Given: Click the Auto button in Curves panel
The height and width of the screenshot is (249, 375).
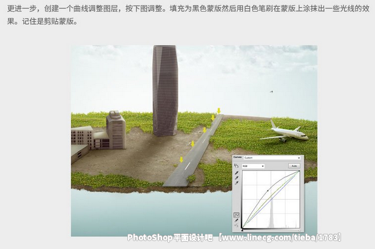Looking at the screenshot, I should [294, 166].
